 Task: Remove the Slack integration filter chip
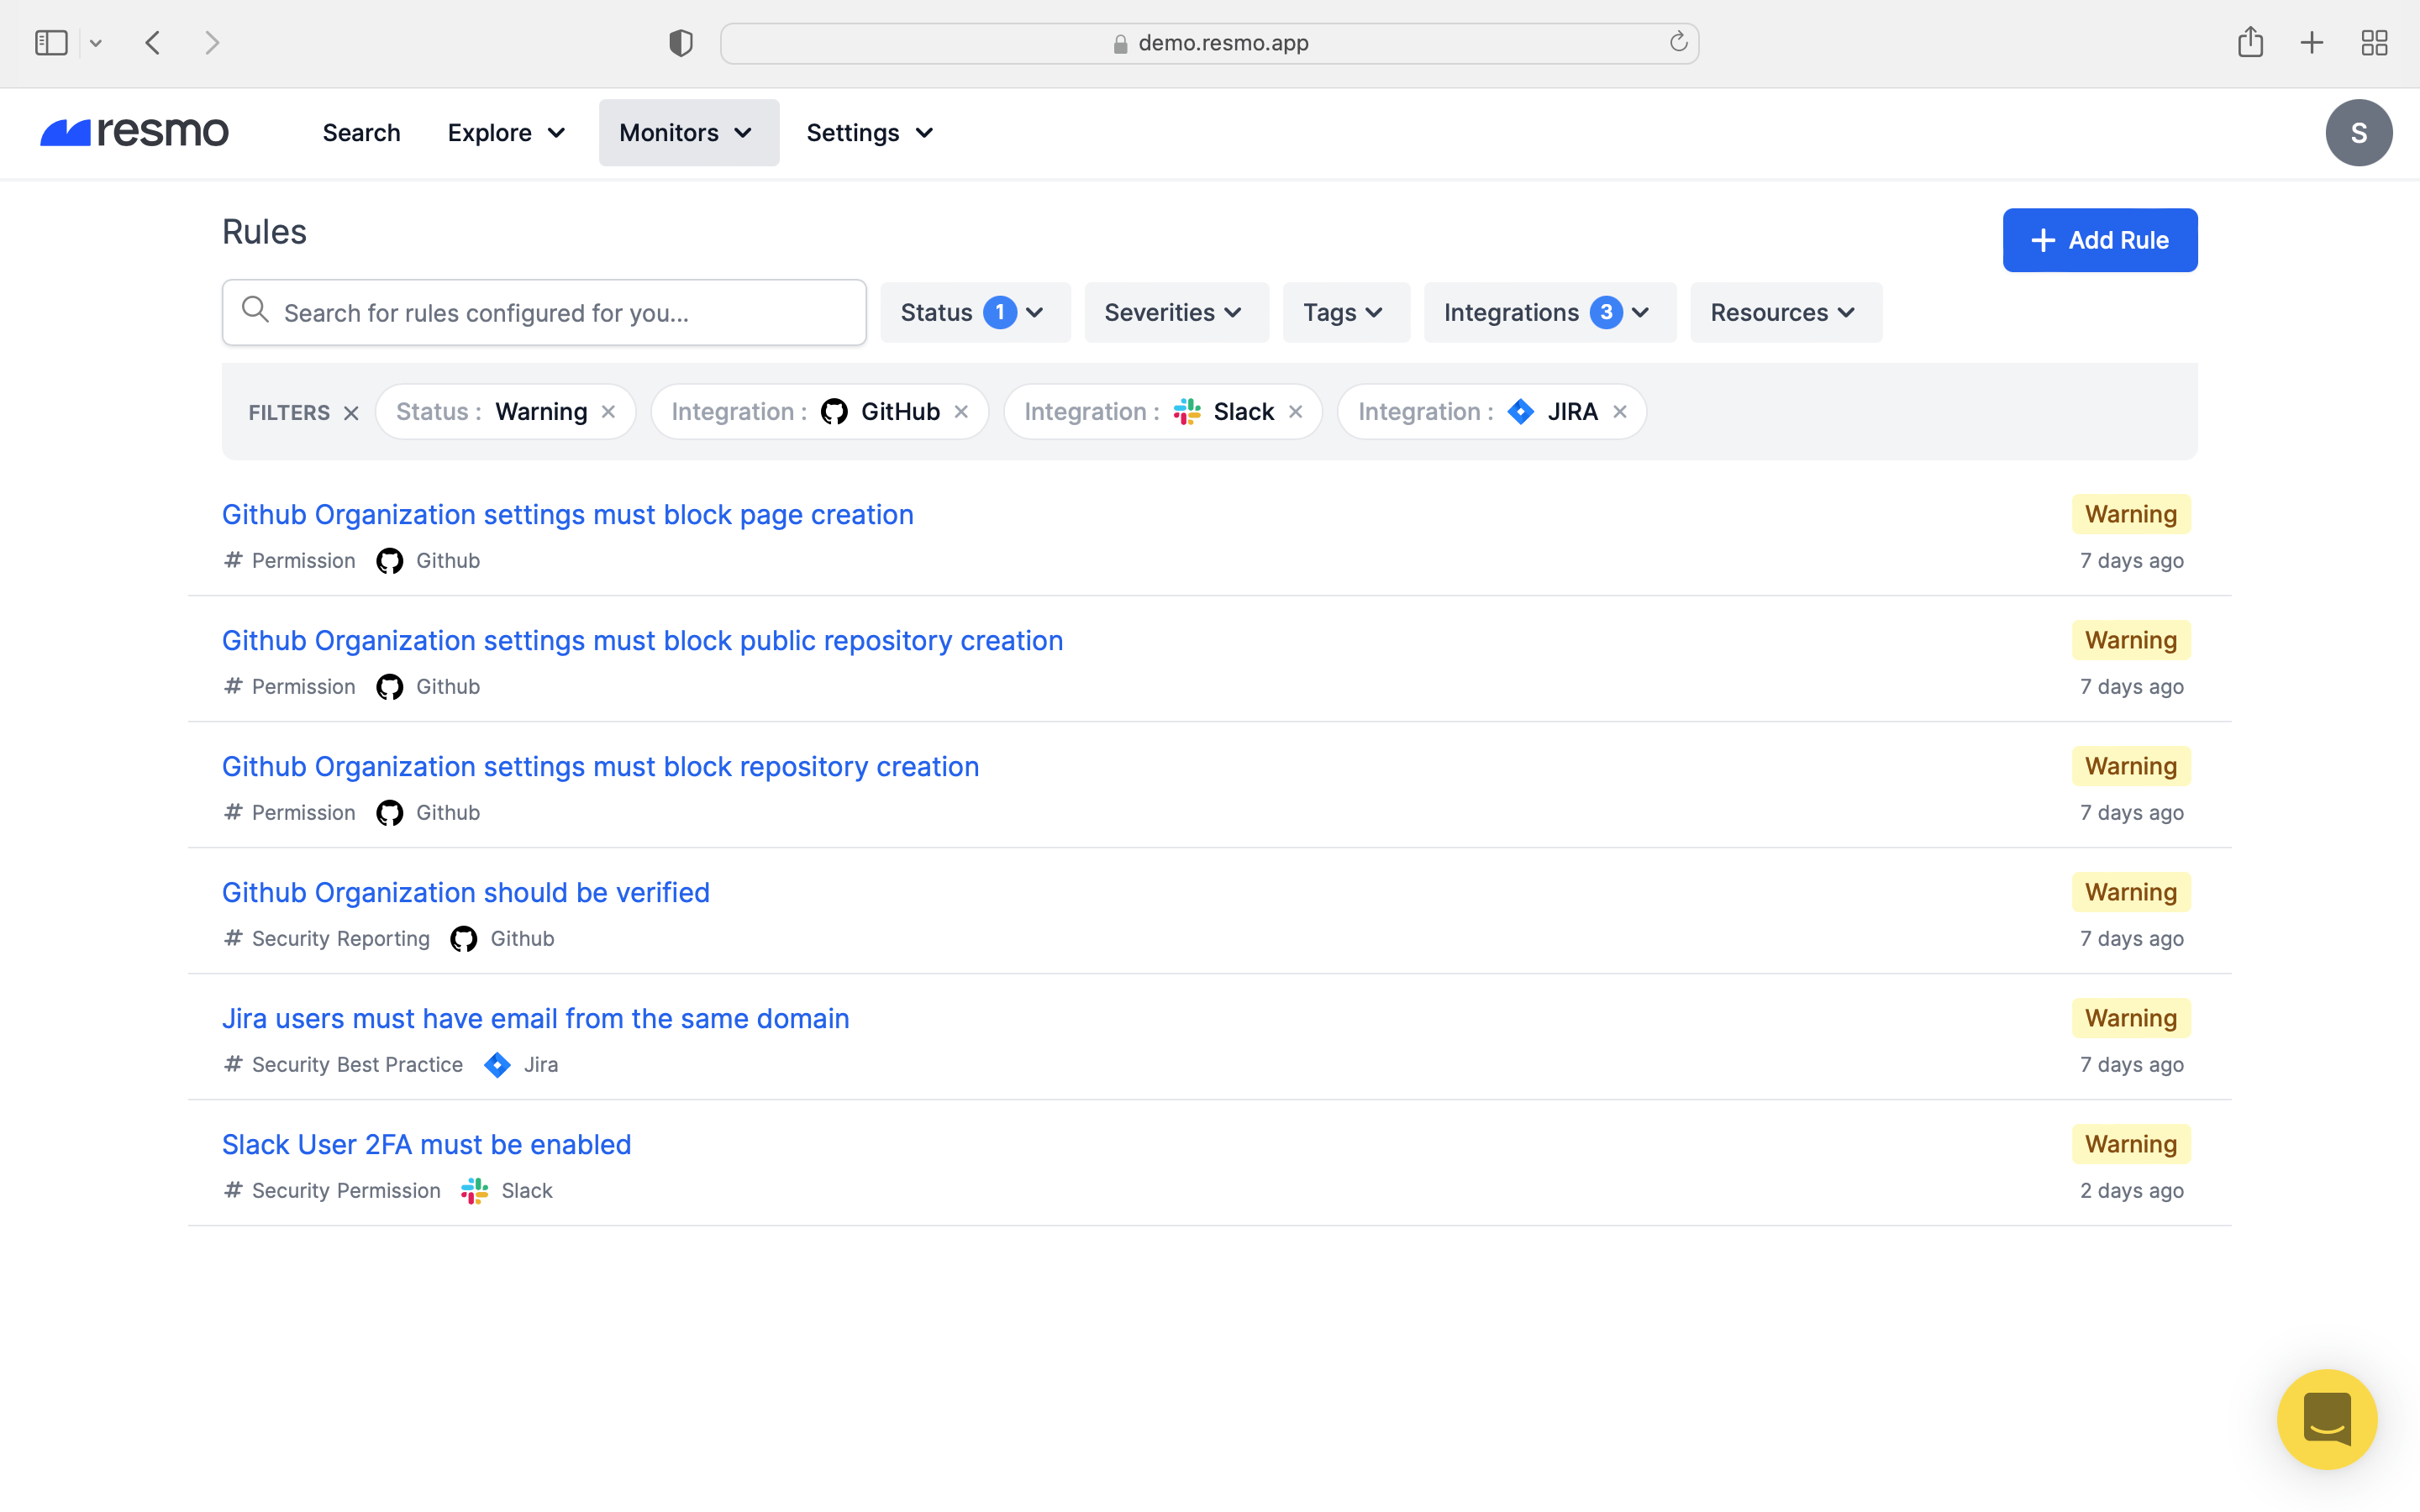point(1295,412)
